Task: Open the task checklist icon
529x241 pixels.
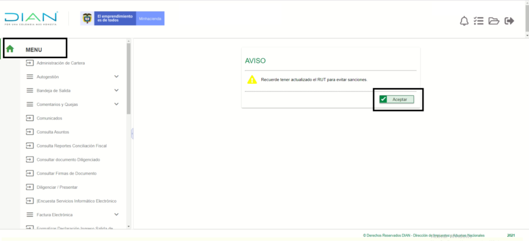Action: tap(479, 21)
